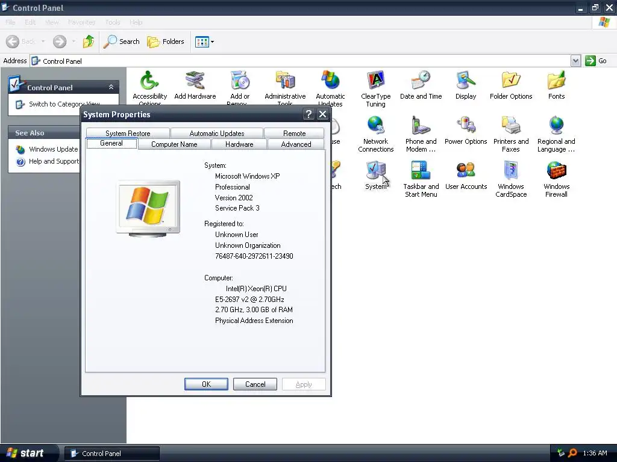
Task: Open the Automatic Updates icon in Control Panel
Action: click(x=330, y=88)
